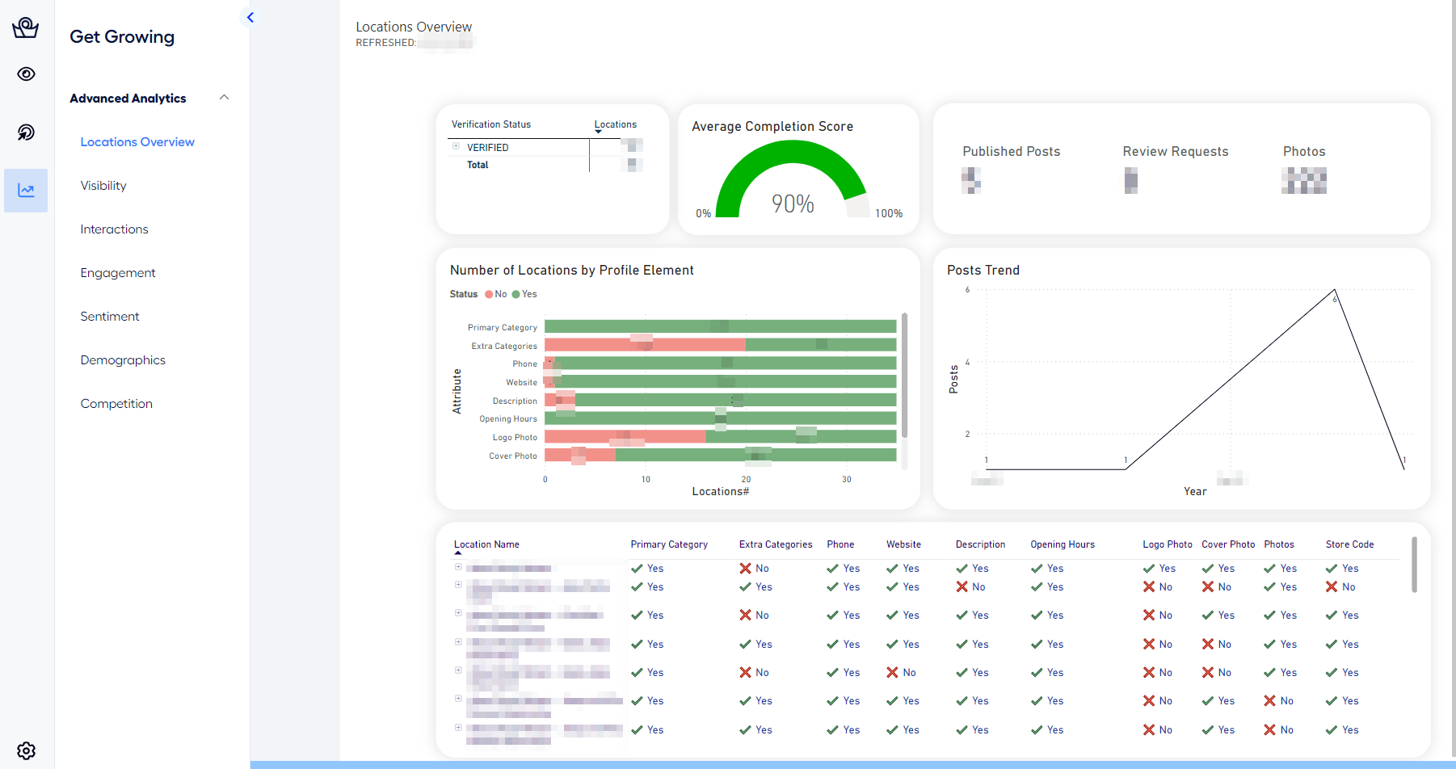Go to the Competition page
Viewport: 1456px width, 769px height.
coord(116,404)
